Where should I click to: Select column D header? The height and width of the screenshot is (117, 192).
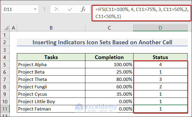(160, 28)
